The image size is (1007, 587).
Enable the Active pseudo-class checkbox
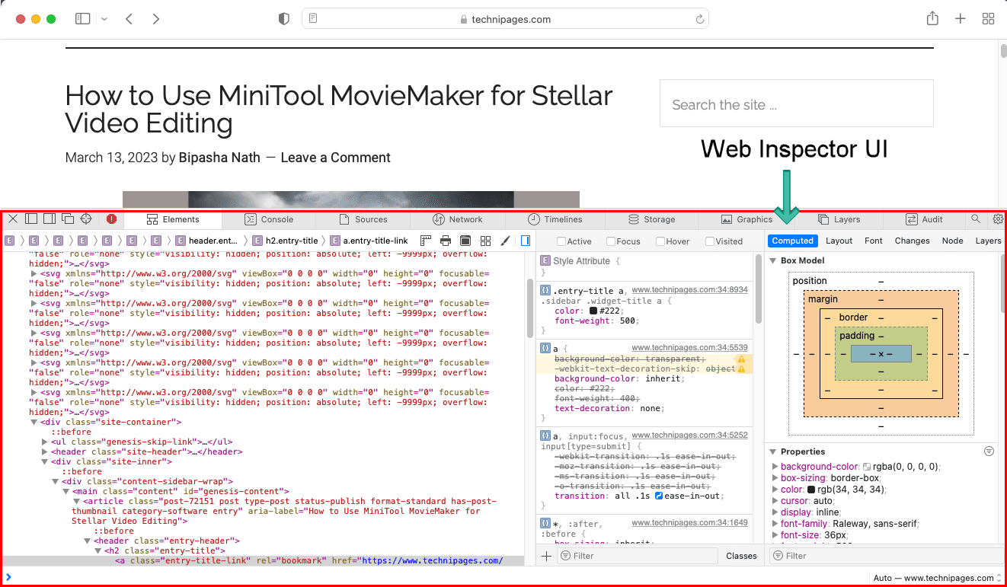(561, 241)
